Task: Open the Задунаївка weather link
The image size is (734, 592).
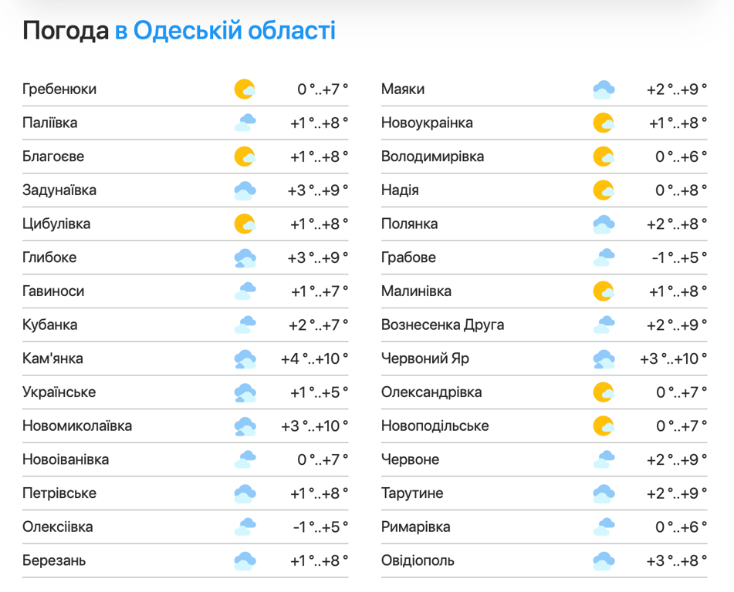Action: coord(59,190)
